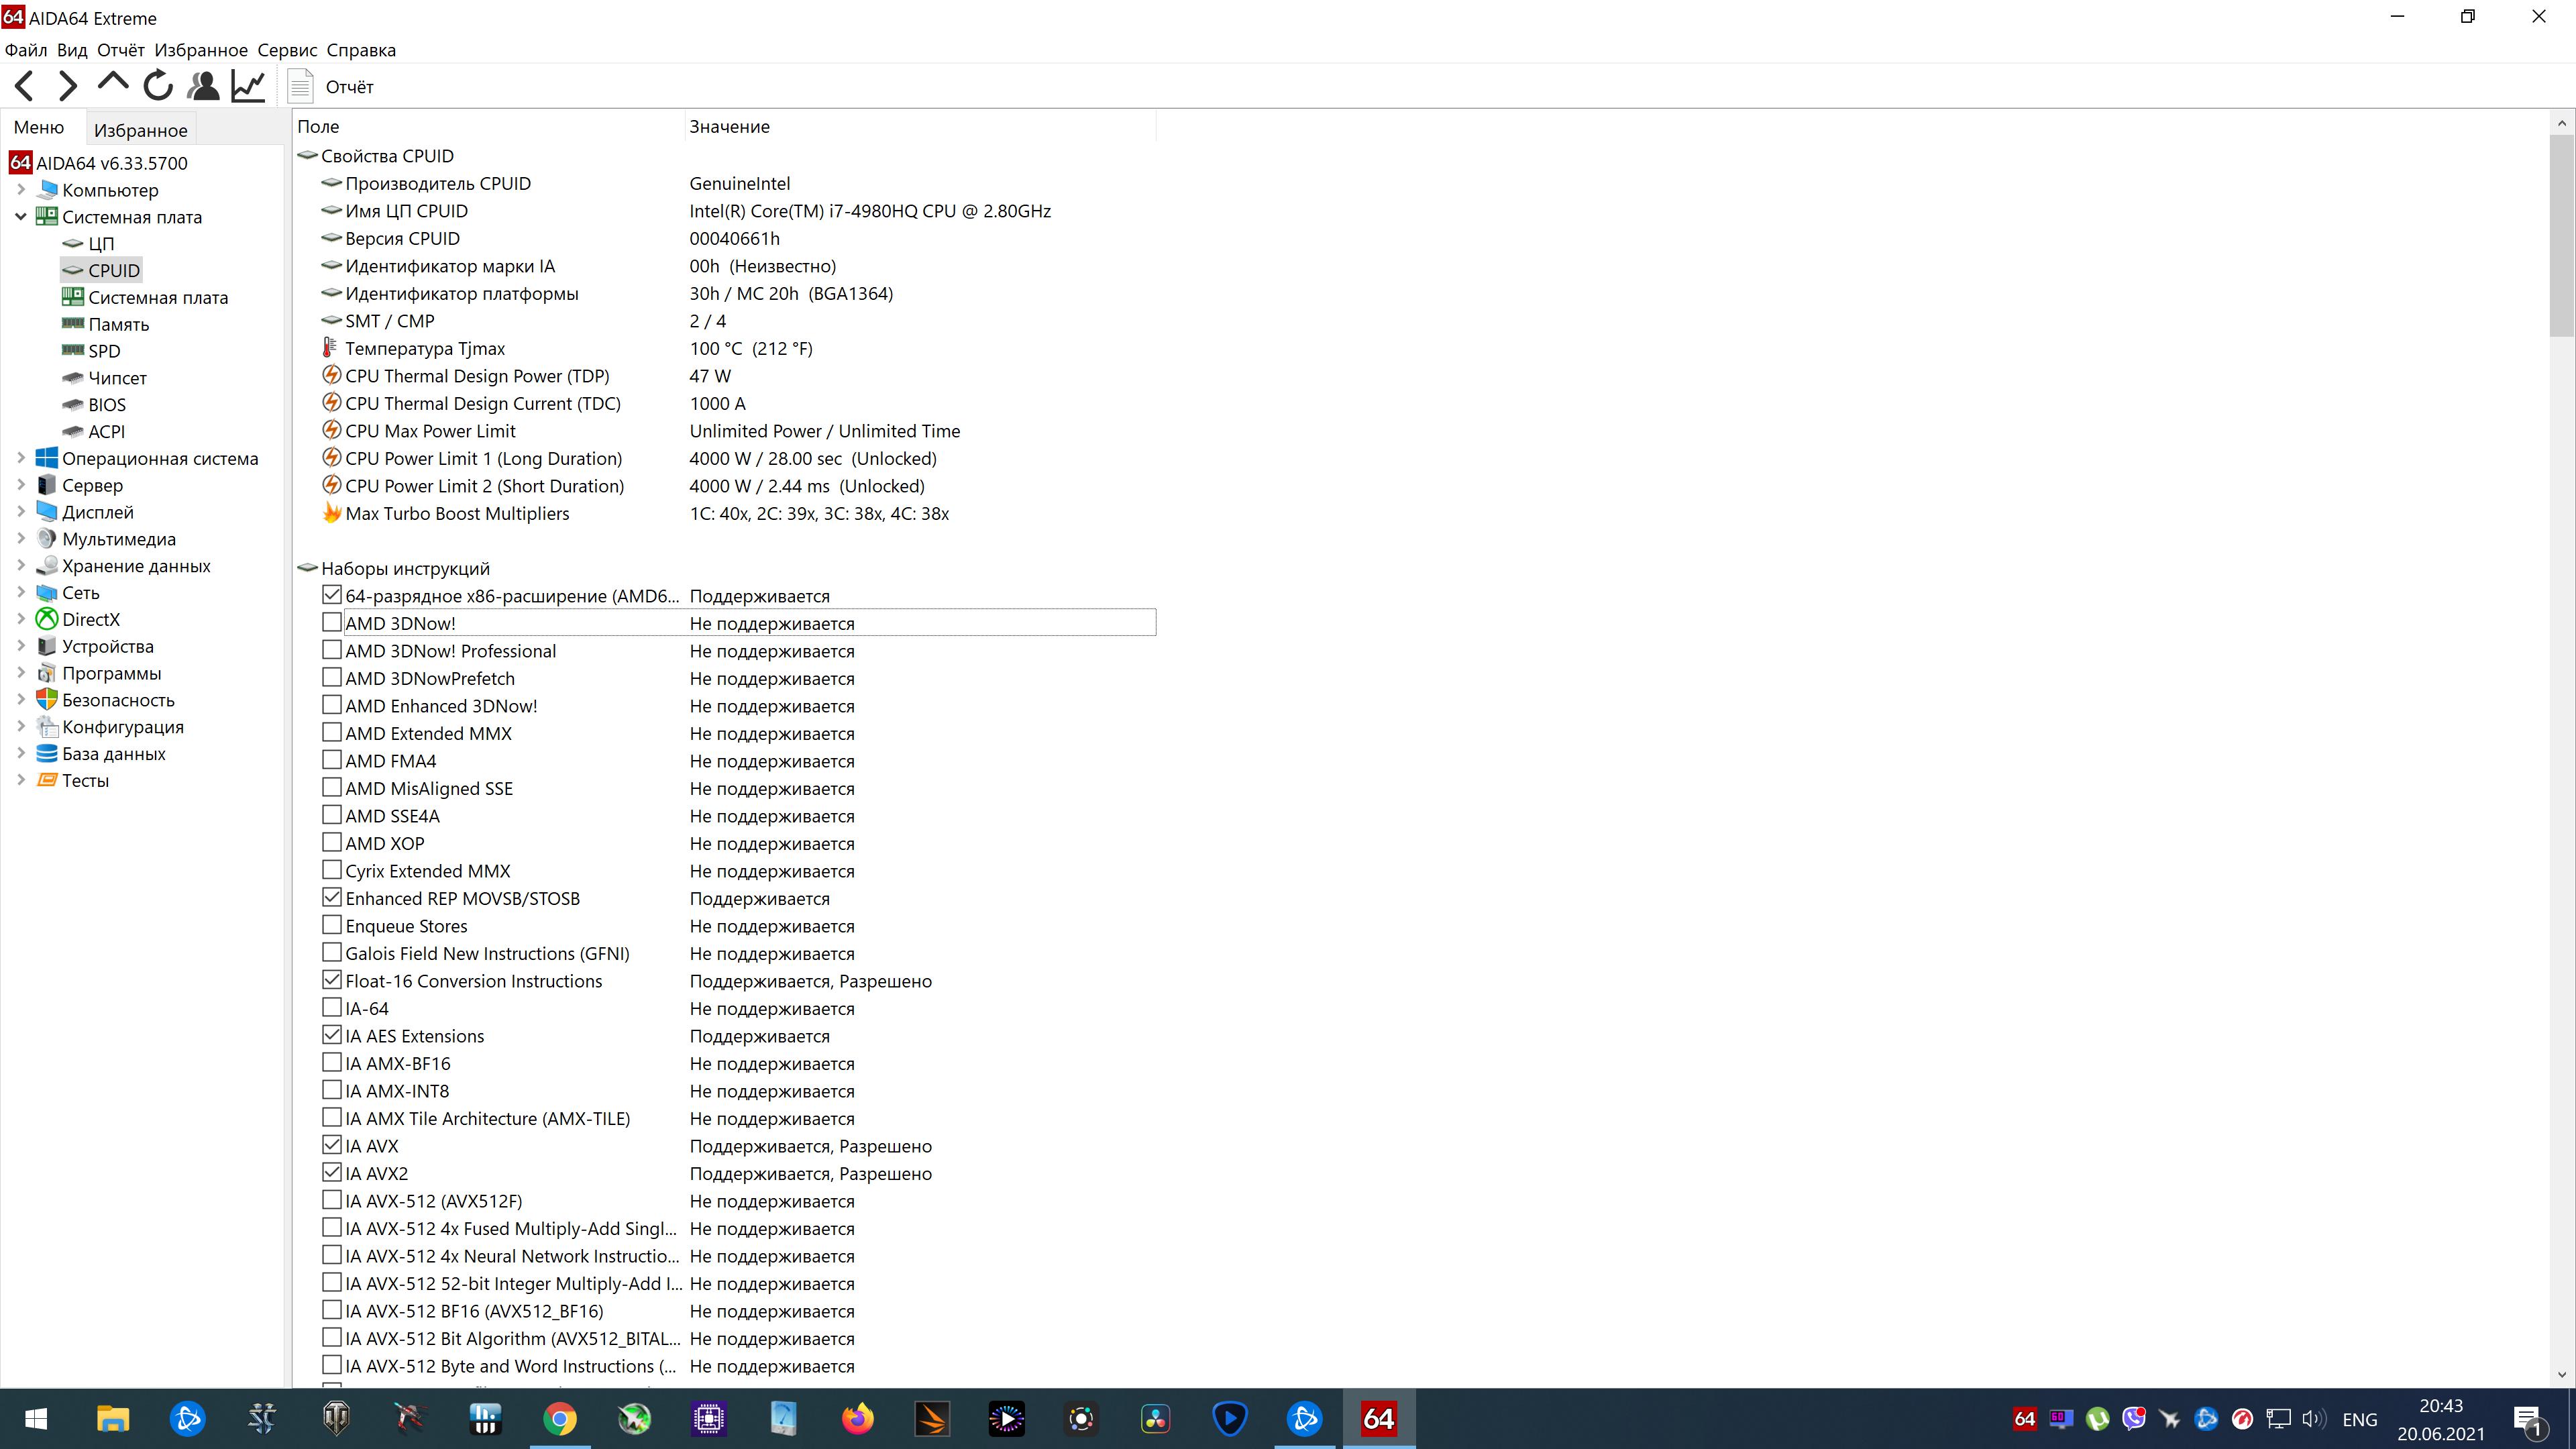Expand the Компьютер tree node
The height and width of the screenshot is (1449, 2576).
(21, 190)
